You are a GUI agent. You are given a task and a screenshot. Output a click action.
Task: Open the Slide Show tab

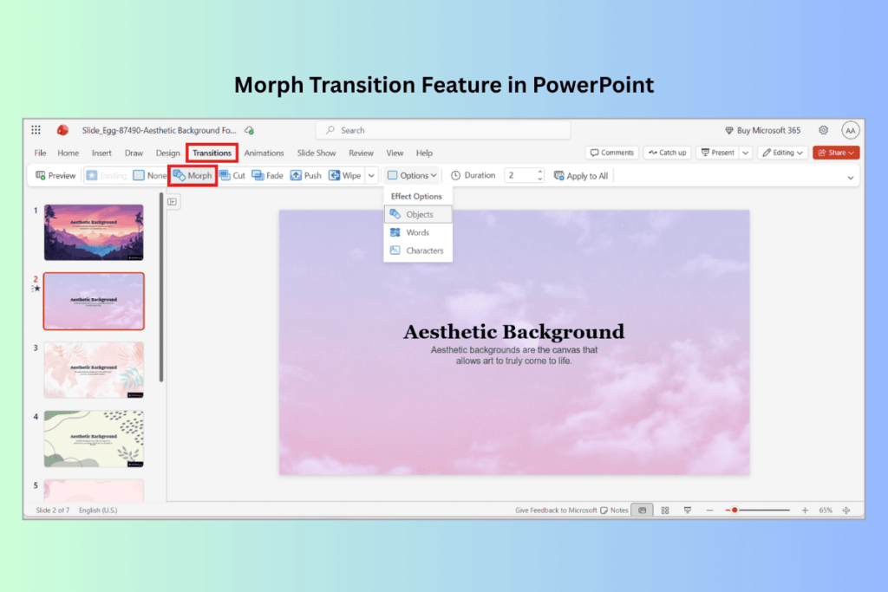click(x=317, y=153)
